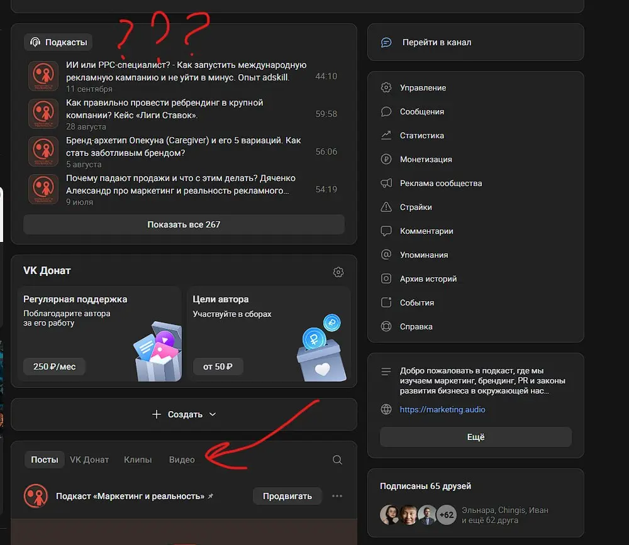Open Подкаст «Маркетинг и реальность» author link

pyautogui.click(x=130, y=496)
